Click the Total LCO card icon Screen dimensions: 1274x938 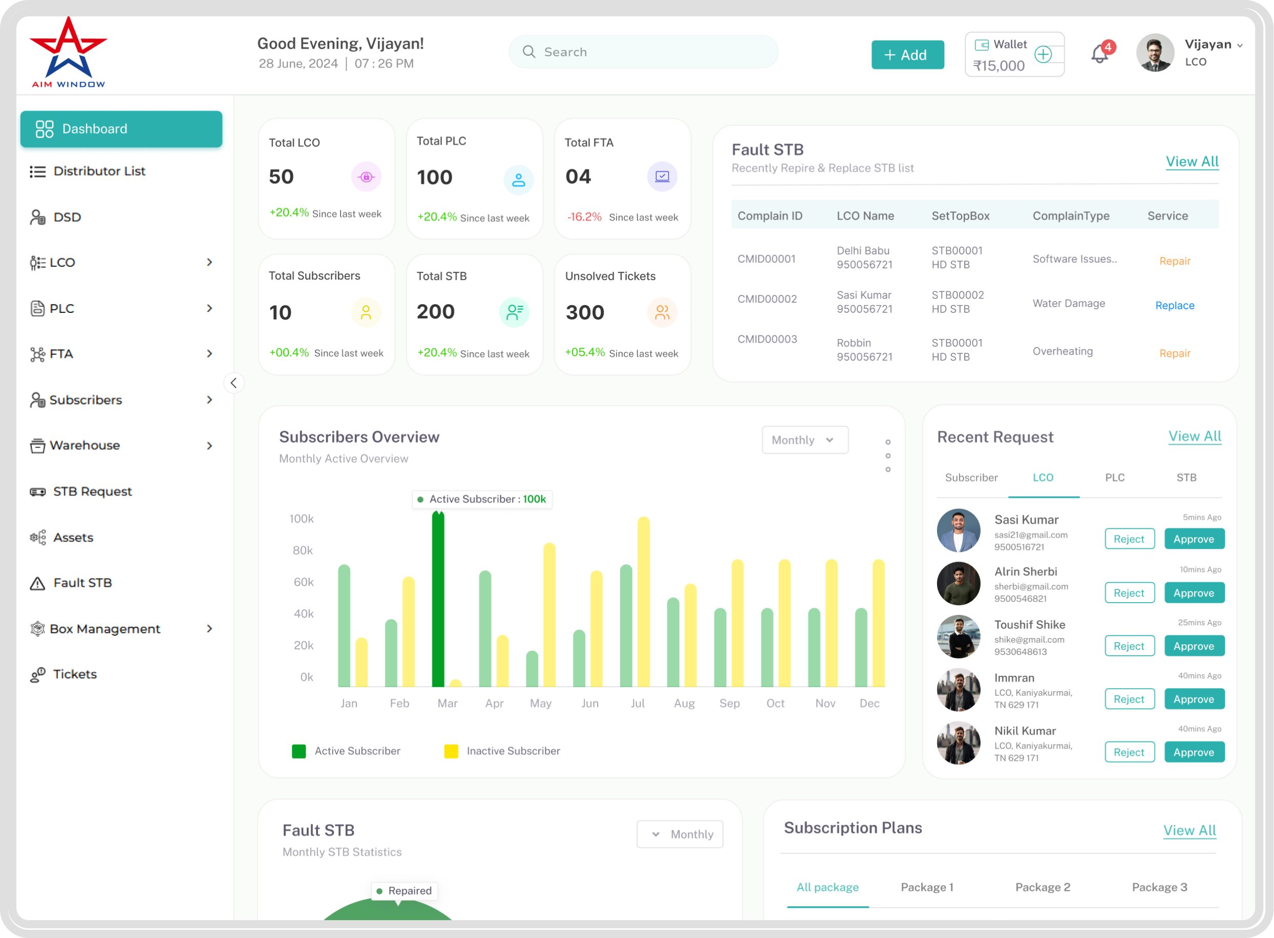[366, 177]
